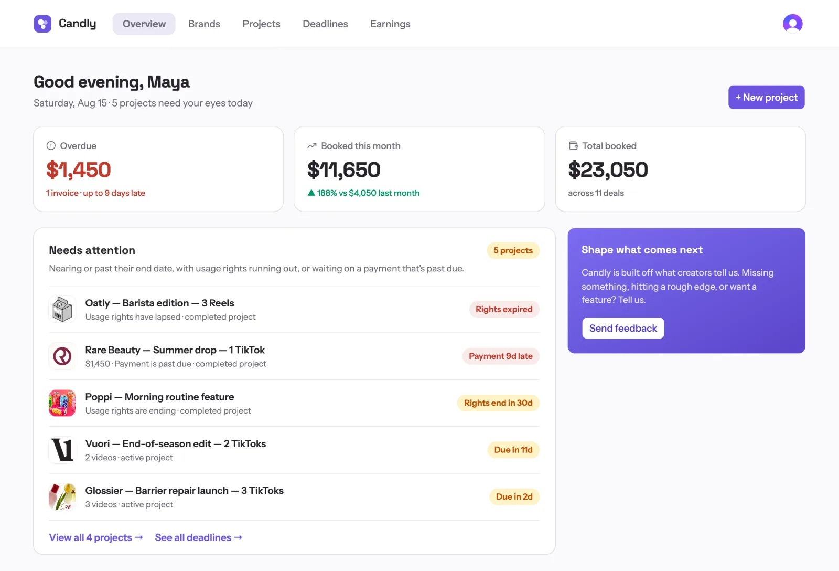
Task: Open the Projects tab
Action: (261, 24)
